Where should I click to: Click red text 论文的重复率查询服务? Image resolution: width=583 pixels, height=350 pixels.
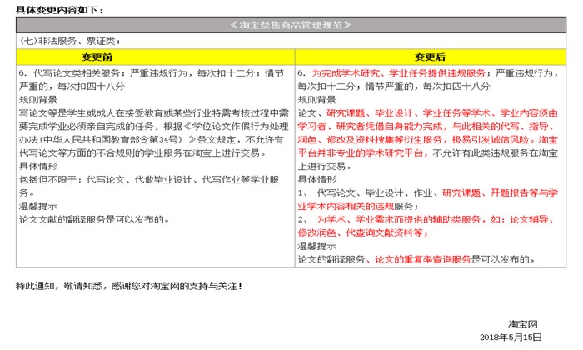click(x=423, y=259)
